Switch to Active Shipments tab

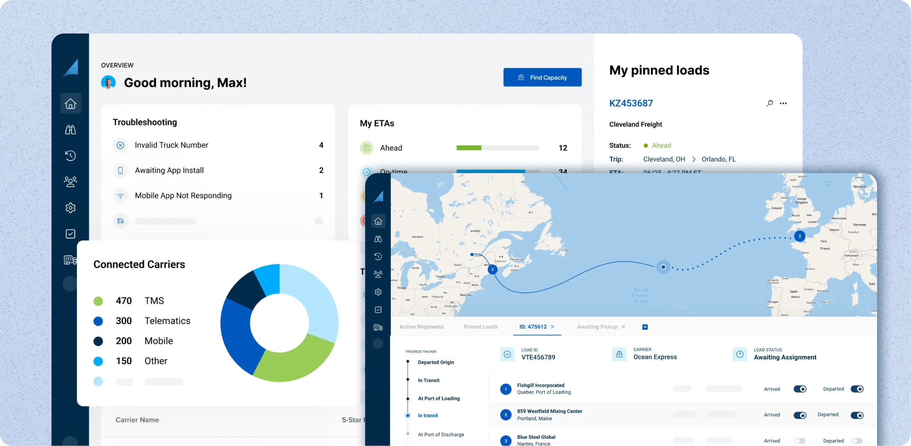[x=421, y=327]
